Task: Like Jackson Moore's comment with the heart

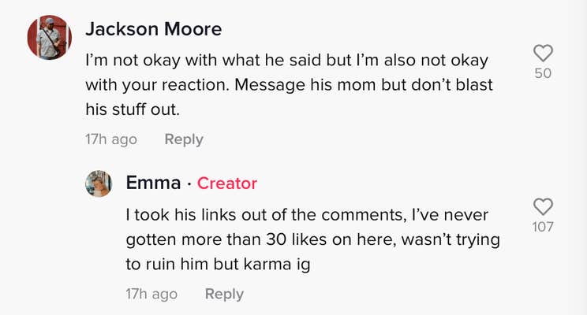Action: [x=543, y=54]
